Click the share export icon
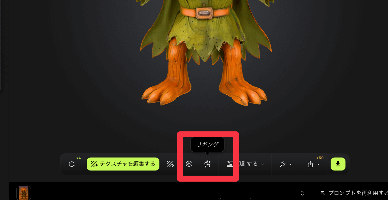The width and height of the screenshot is (388, 200). pyautogui.click(x=310, y=164)
